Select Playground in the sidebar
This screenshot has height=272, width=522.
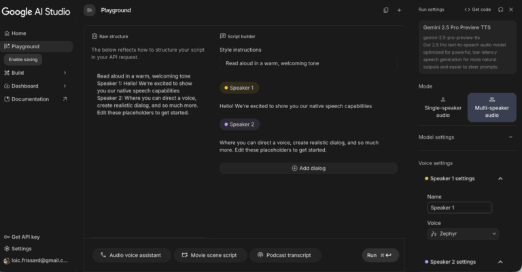point(37,46)
